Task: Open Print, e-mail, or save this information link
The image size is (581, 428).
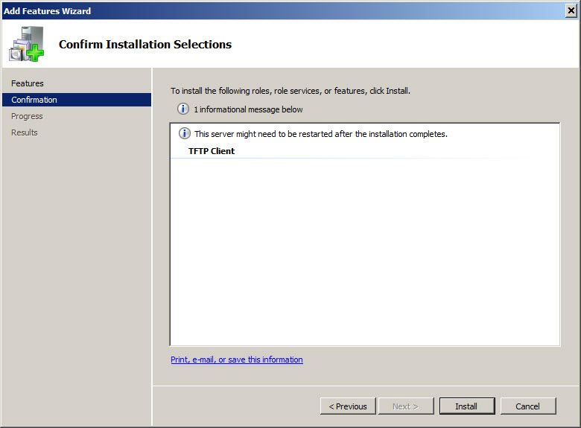Action: point(237,360)
